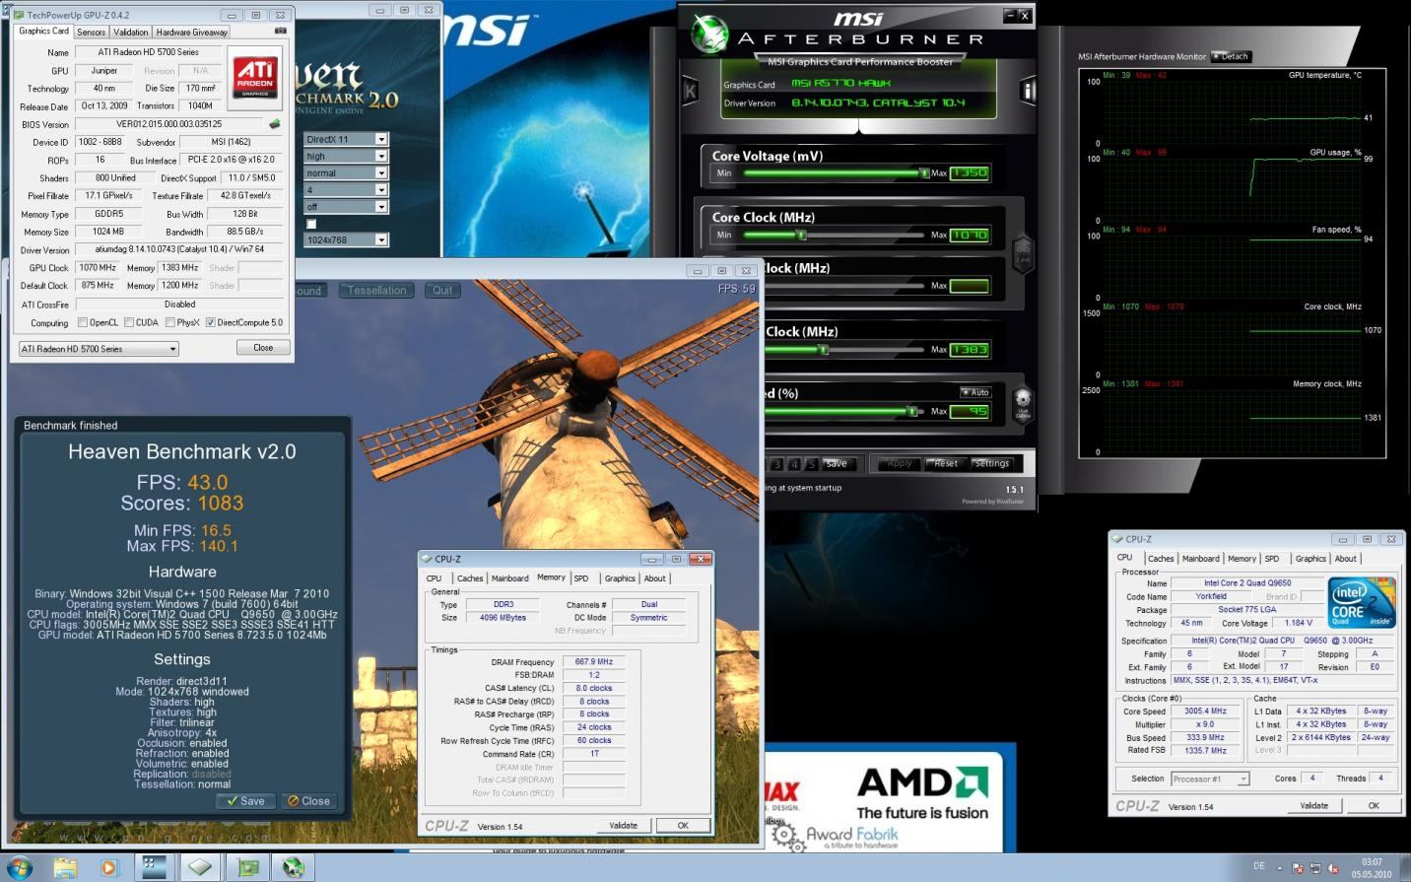1411x882 pixels.
Task: Click the BIOS save chip icon in GPU-Z
Action: (x=275, y=124)
